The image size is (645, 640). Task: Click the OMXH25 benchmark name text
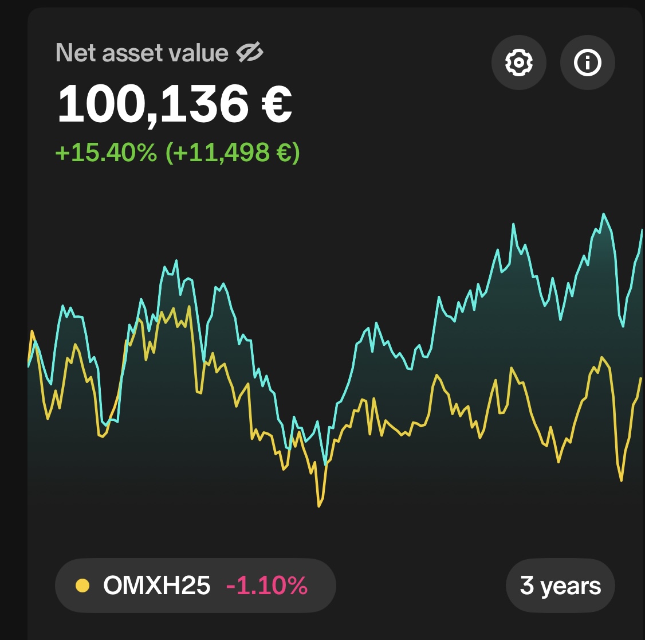point(156,586)
